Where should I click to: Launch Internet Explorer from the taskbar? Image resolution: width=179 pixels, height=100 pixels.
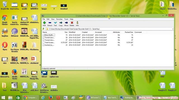(43, 97)
